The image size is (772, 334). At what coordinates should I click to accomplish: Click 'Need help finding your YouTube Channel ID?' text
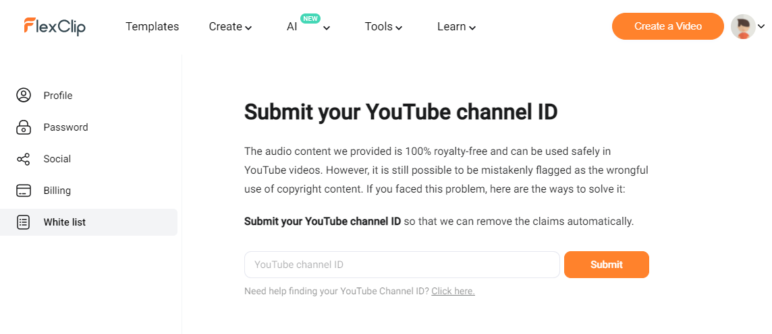(x=337, y=292)
